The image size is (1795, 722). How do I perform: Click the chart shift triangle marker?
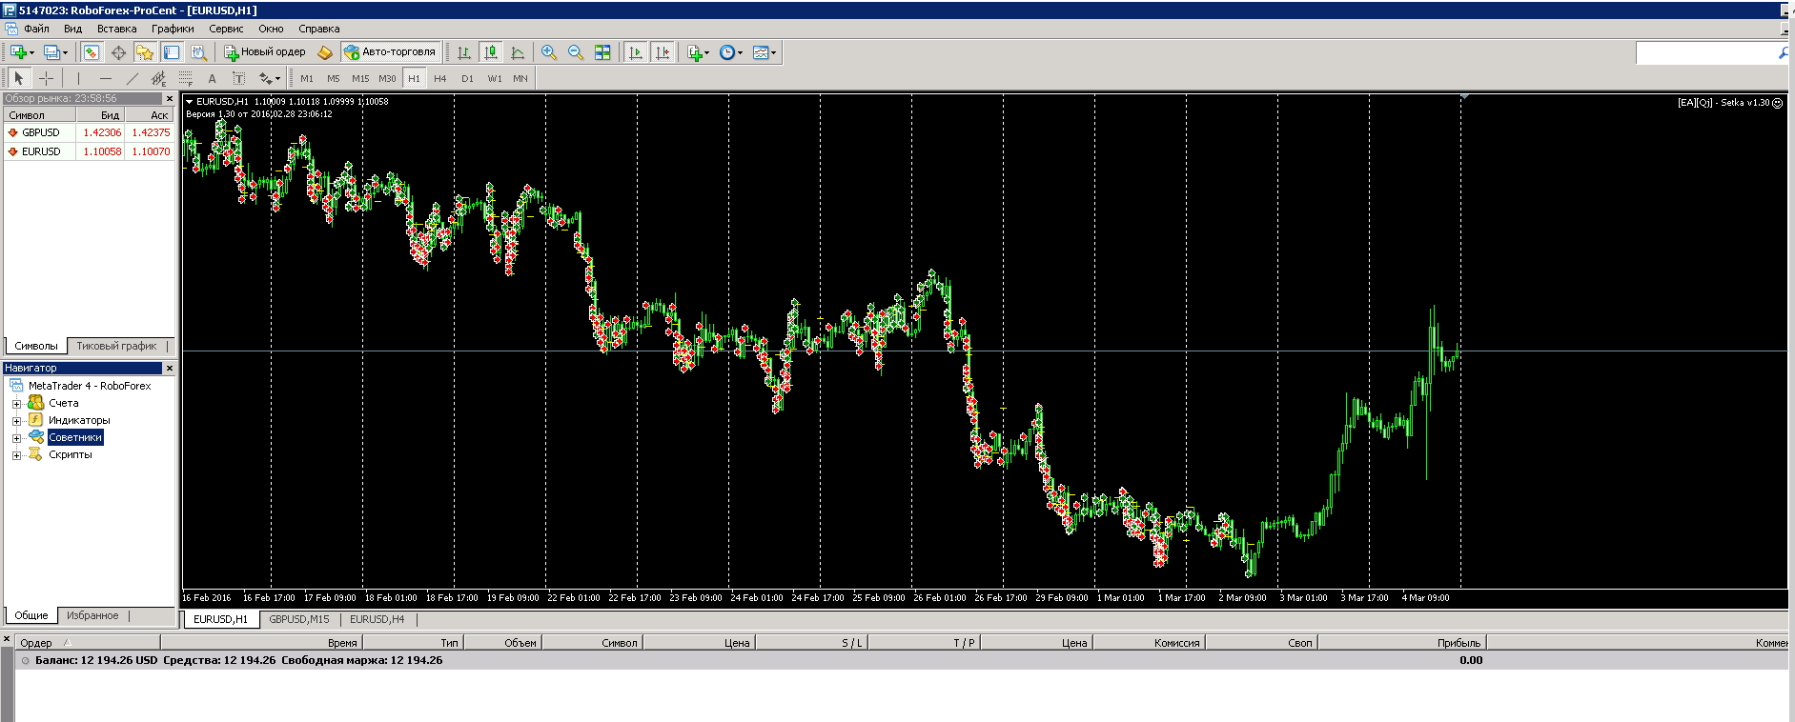(1464, 97)
